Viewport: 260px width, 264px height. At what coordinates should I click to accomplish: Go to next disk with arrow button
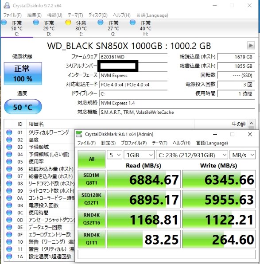[x=251, y=45]
